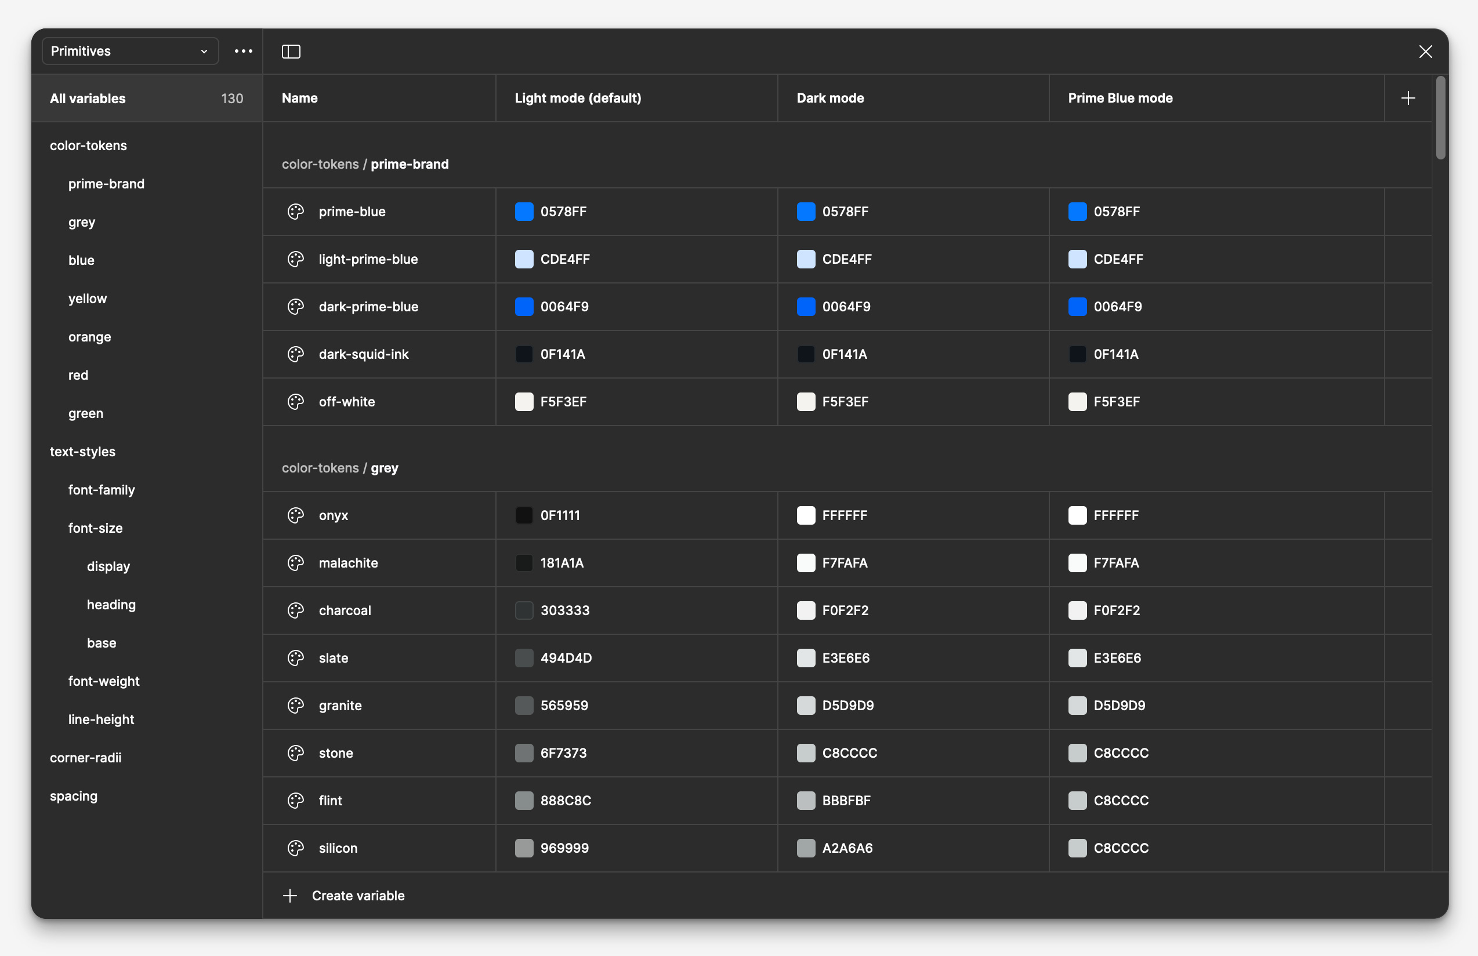Screen dimensions: 1478x956
Task: Go to the yellow color group
Action: [x=88, y=299]
